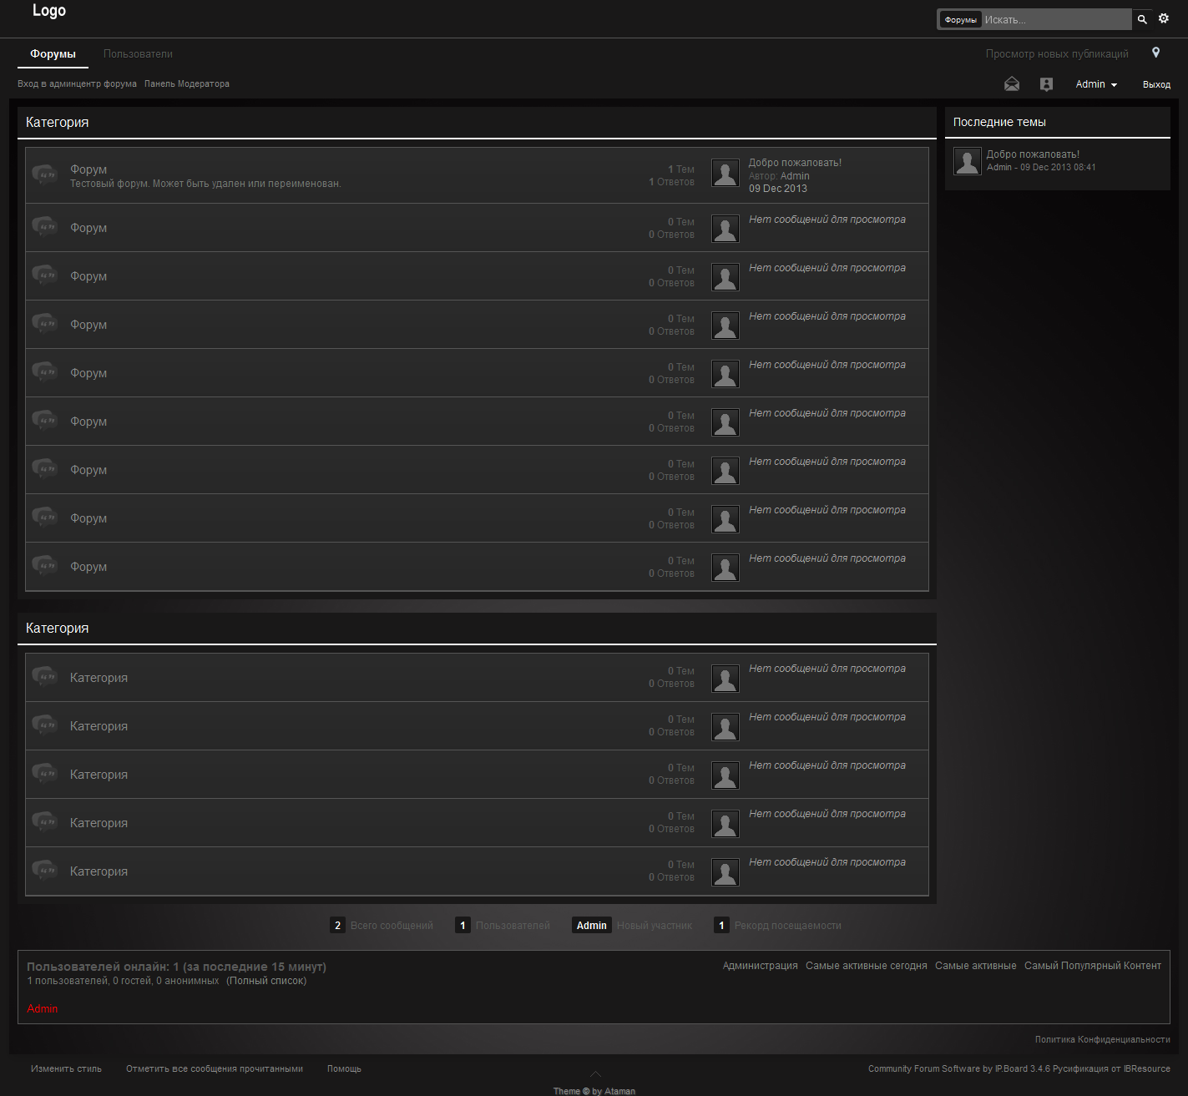
Task: Open Панель Модератора link
Action: click(186, 83)
